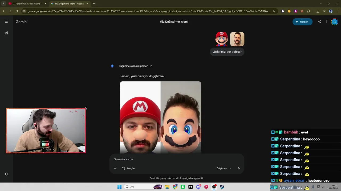Image resolution: width=341 pixels, height=191 pixels.
Task: Click the red play app on the taskbar
Action: coord(206,187)
